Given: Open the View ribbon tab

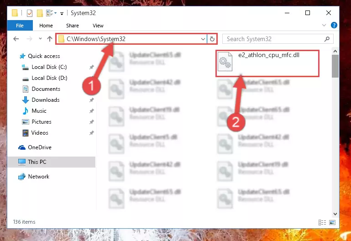Looking at the screenshot, I should [98, 26].
